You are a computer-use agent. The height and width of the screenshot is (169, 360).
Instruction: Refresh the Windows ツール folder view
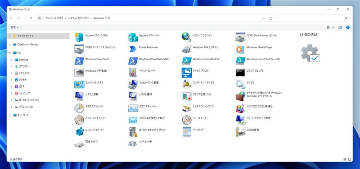pos(271,18)
